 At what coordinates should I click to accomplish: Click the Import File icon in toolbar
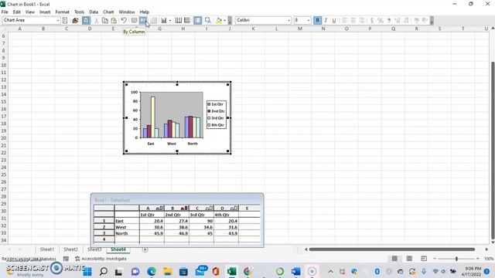point(75,20)
